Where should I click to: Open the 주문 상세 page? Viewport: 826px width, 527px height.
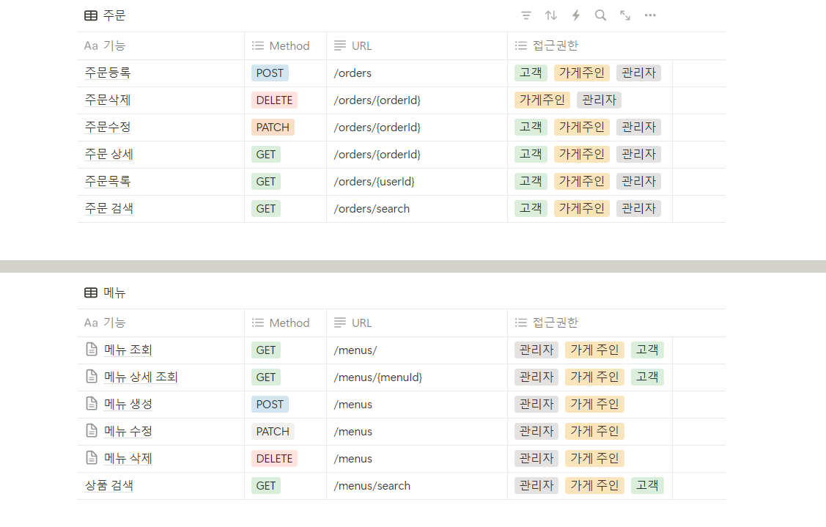[x=109, y=155]
